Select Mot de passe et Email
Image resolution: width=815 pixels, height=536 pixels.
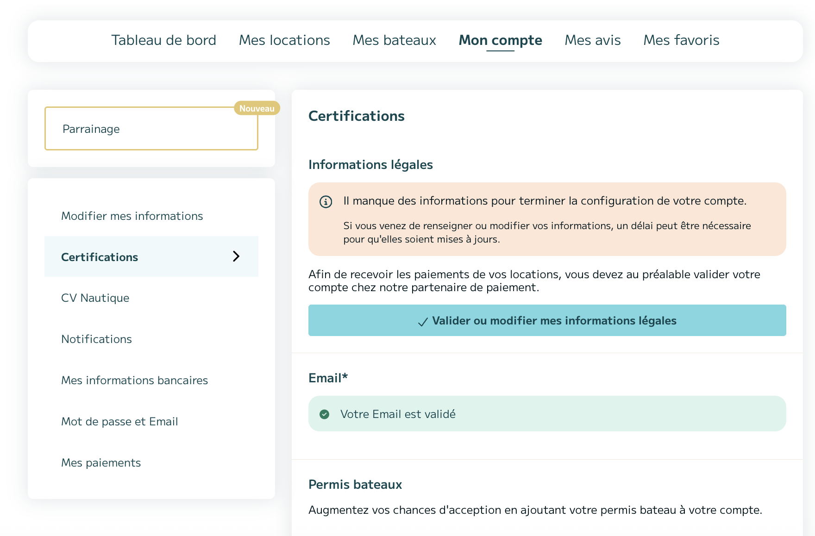[x=119, y=422]
